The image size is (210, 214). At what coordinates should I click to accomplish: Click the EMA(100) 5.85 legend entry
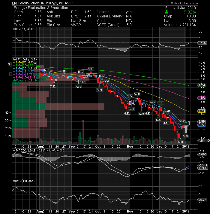tap(24, 77)
